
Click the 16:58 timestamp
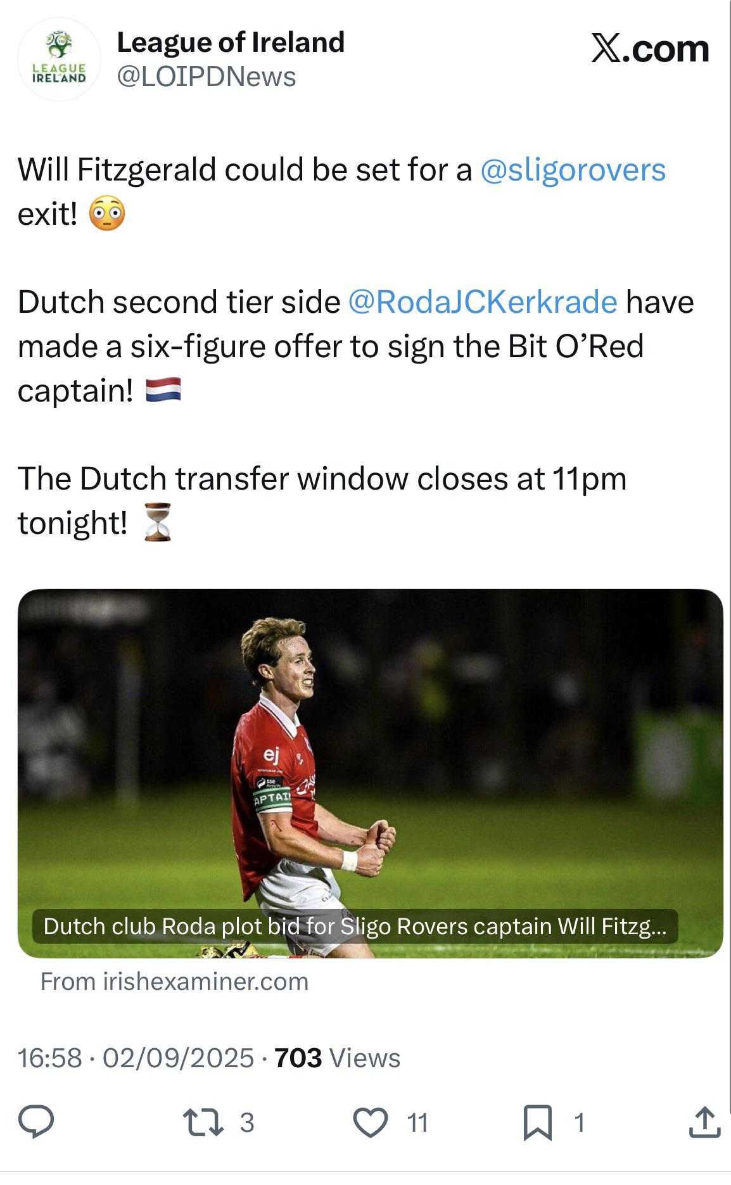tap(50, 1058)
